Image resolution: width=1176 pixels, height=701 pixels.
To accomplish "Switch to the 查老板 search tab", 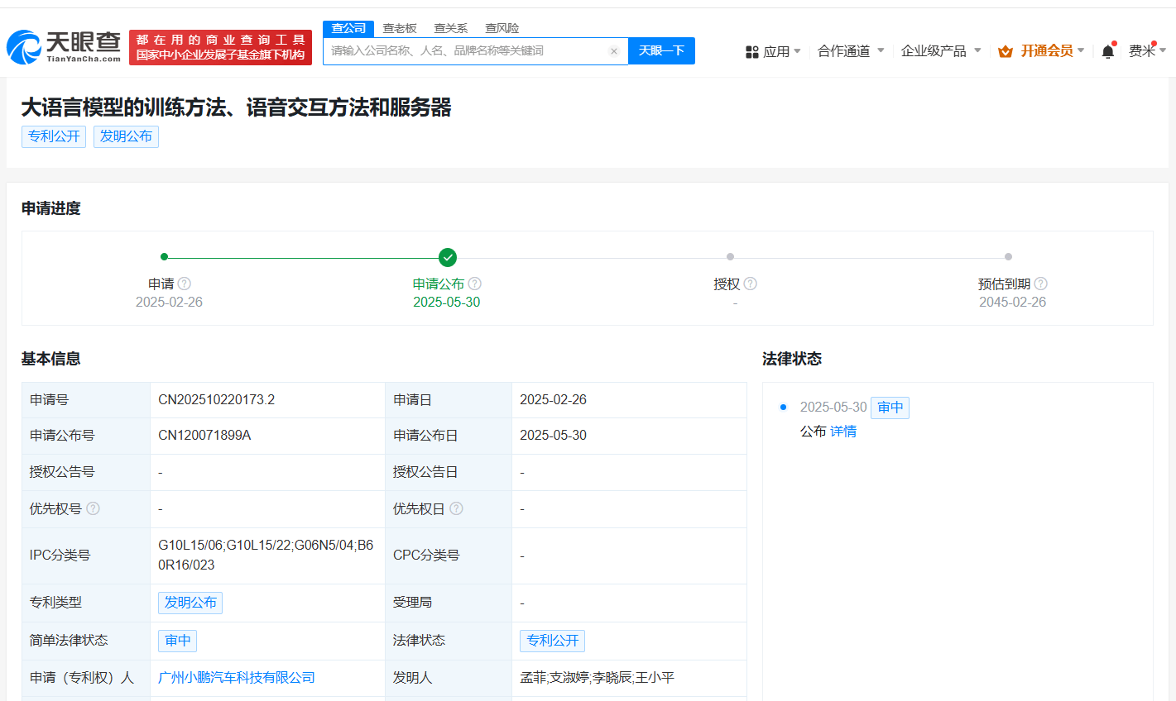I will coord(400,28).
